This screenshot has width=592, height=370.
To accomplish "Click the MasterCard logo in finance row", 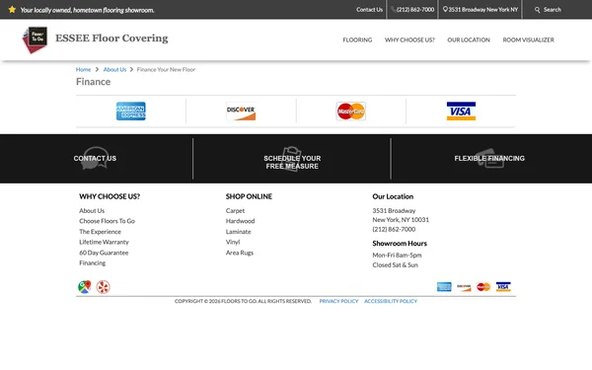I will [350, 111].
